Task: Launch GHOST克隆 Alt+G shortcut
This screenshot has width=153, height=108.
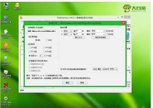Action: click(x=6, y=34)
